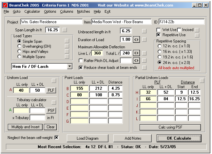Select 16 in. o.c. repetitive spacing
212x154 pixels.
(x=160, y=52)
